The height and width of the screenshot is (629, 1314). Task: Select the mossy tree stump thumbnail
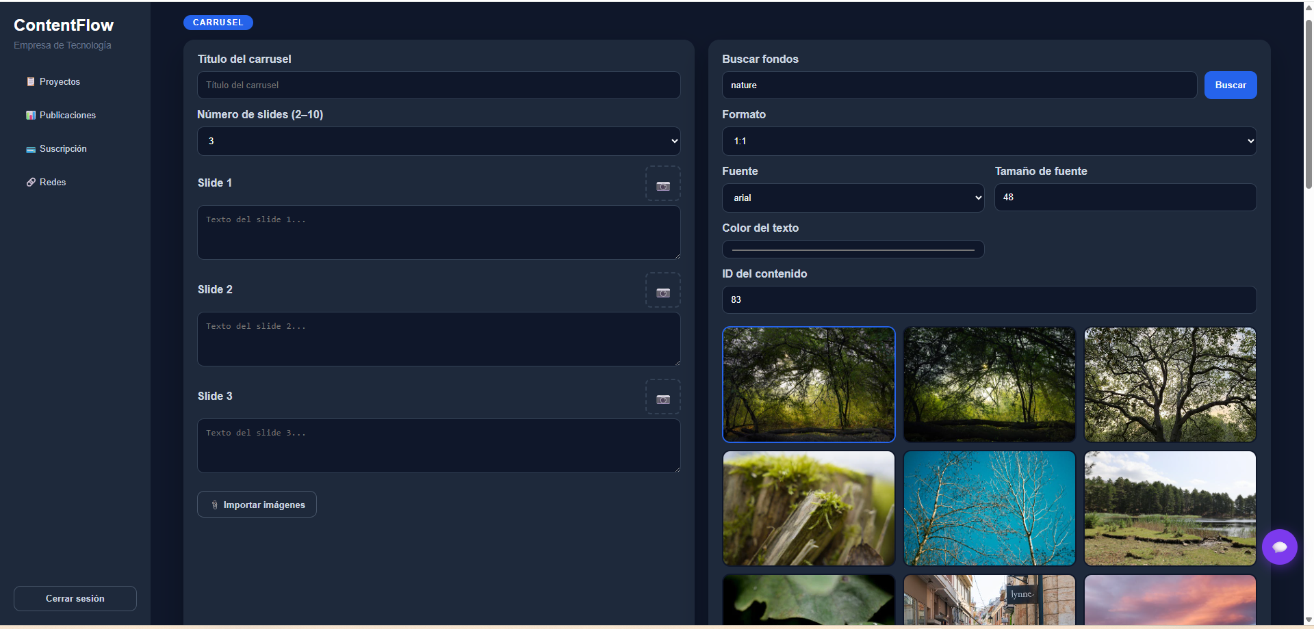tap(809, 508)
